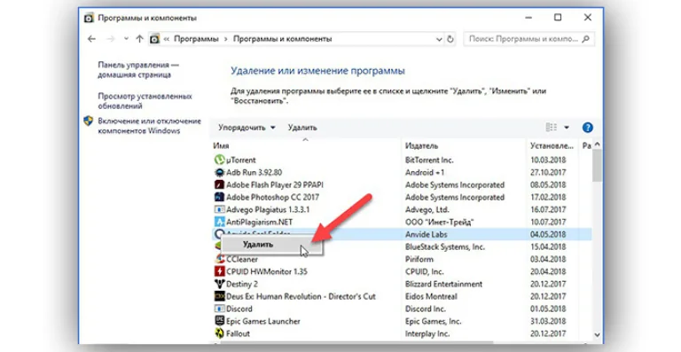Go up one level with the up arrow

[x=139, y=39]
